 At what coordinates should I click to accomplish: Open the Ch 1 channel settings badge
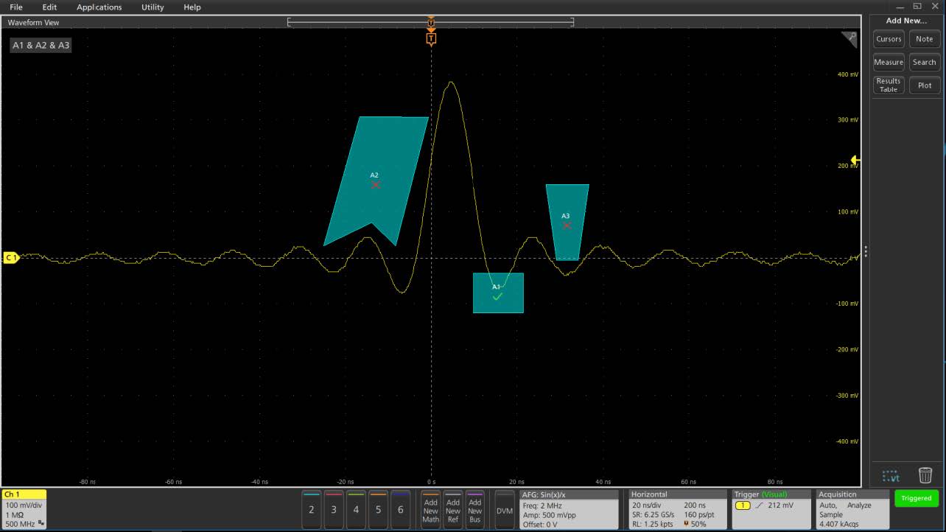24,508
